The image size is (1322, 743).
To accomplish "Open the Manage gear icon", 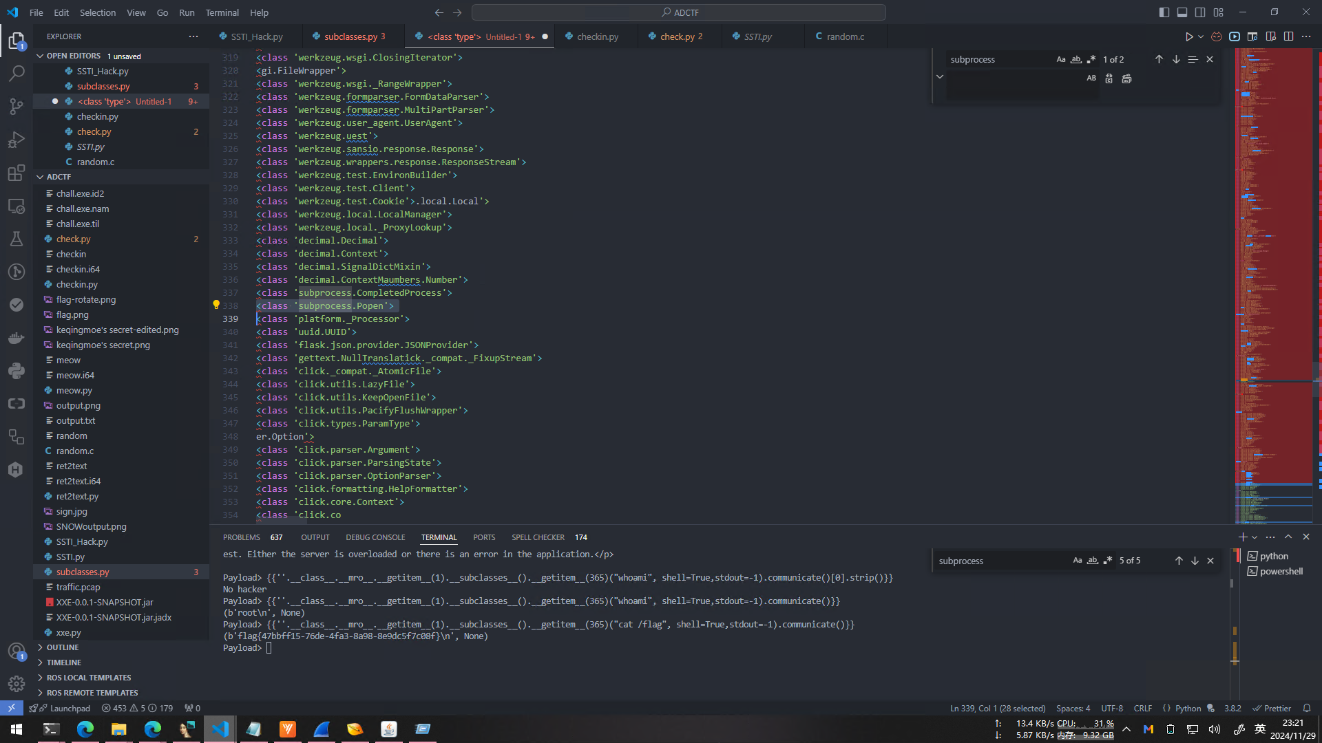I will point(17,683).
